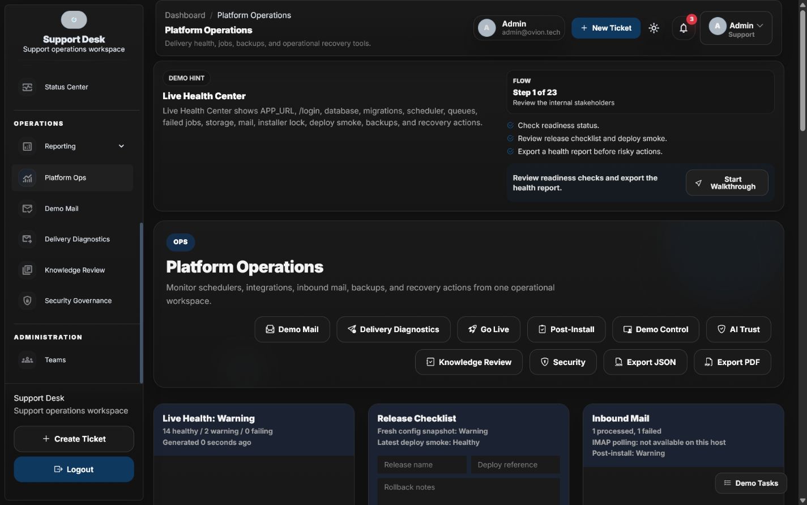Screen dimensions: 807x505
Task: Open Security Governance sidebar item
Action: coord(72,301)
